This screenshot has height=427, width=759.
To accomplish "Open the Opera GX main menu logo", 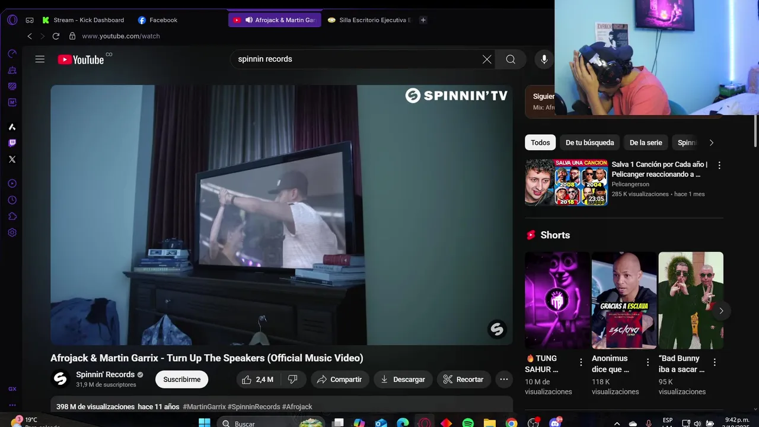I will point(12,20).
